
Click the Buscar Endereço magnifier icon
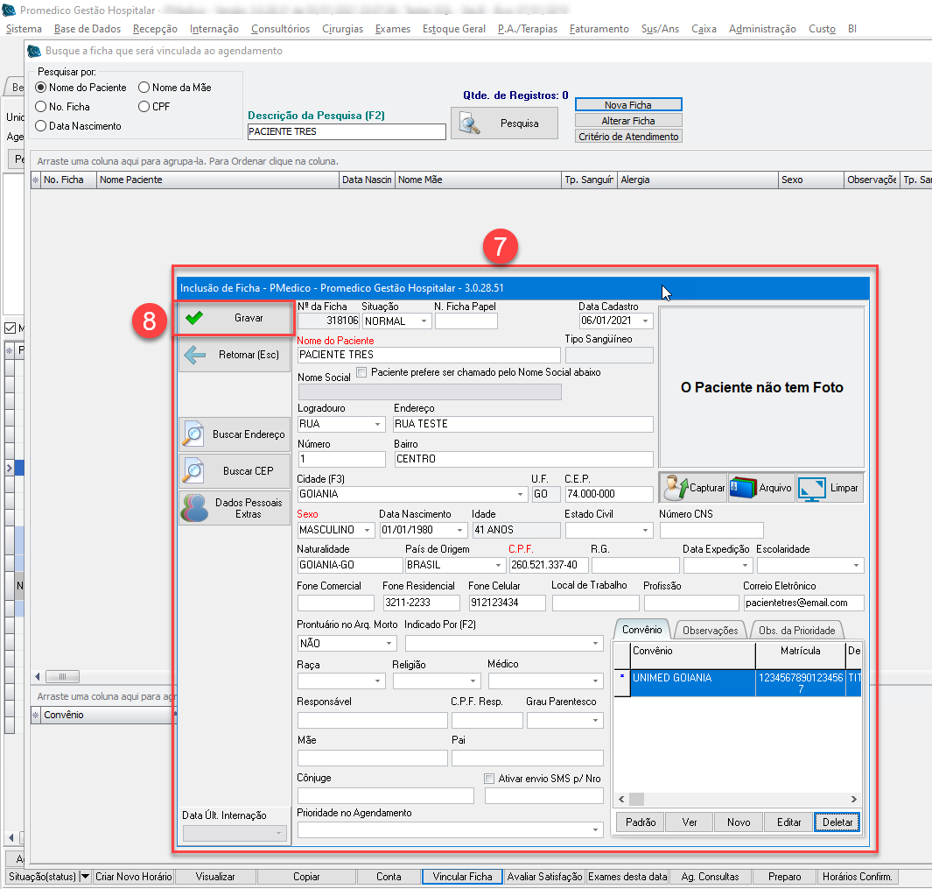(193, 434)
